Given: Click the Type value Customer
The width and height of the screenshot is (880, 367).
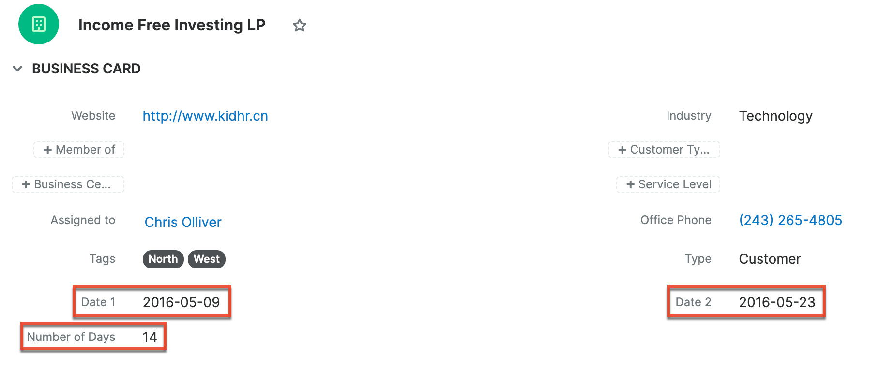Looking at the screenshot, I should 770,259.
